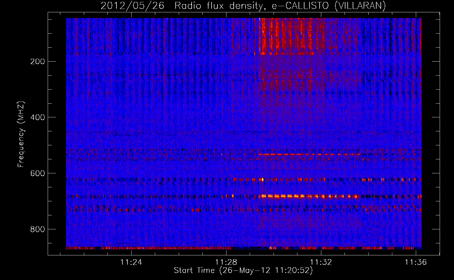Click the 11:36 time tick label

click(416, 262)
